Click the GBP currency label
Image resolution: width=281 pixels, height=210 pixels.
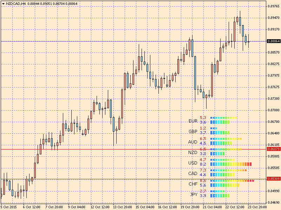193,132
